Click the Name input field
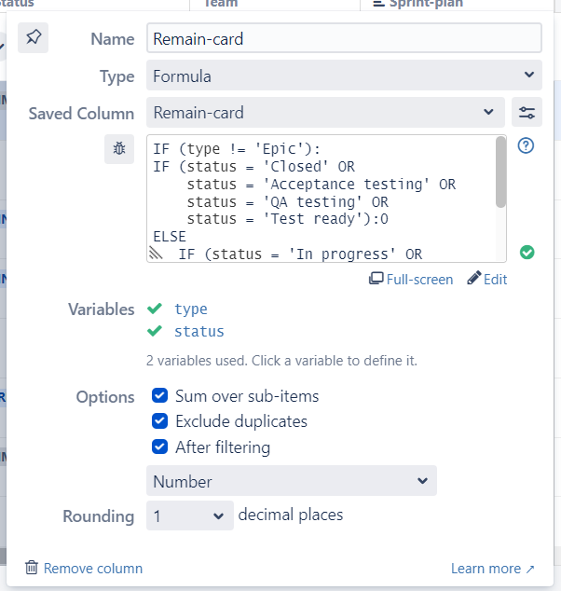 pyautogui.click(x=344, y=38)
